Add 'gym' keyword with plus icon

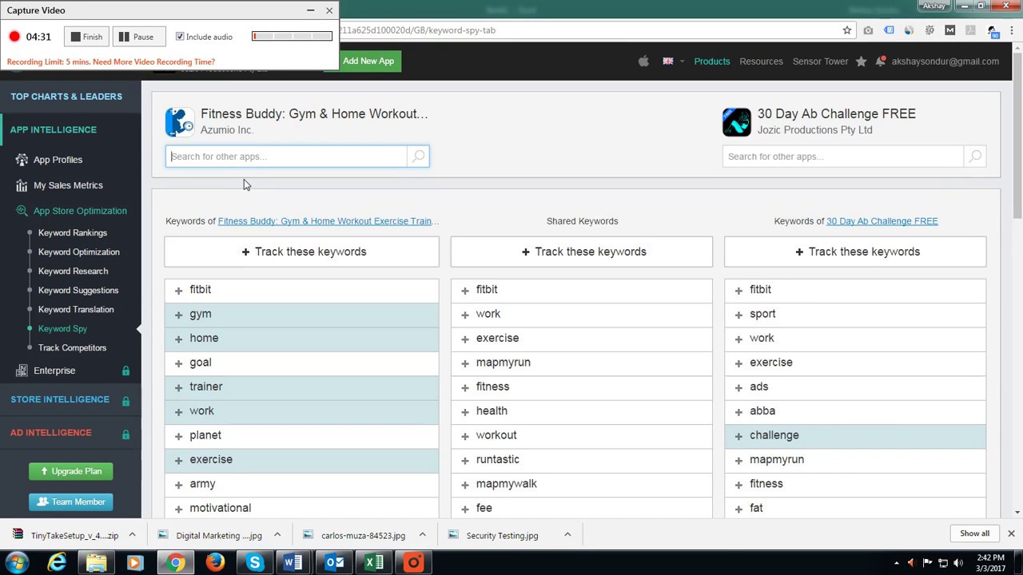pyautogui.click(x=178, y=315)
